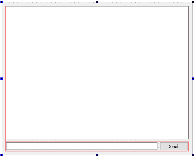194x156 pixels.
Task: Click the gap between input field and Send
Action: tap(159, 146)
